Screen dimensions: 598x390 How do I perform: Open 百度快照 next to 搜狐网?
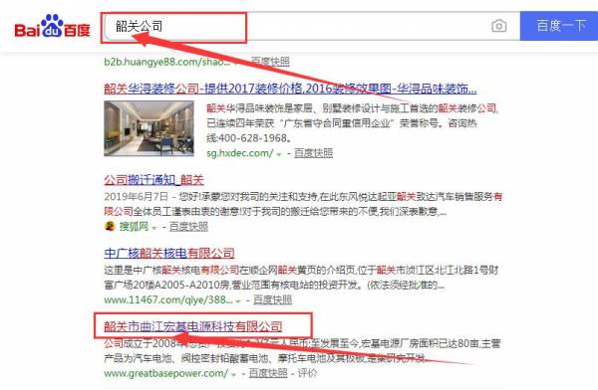pyautogui.click(x=188, y=227)
